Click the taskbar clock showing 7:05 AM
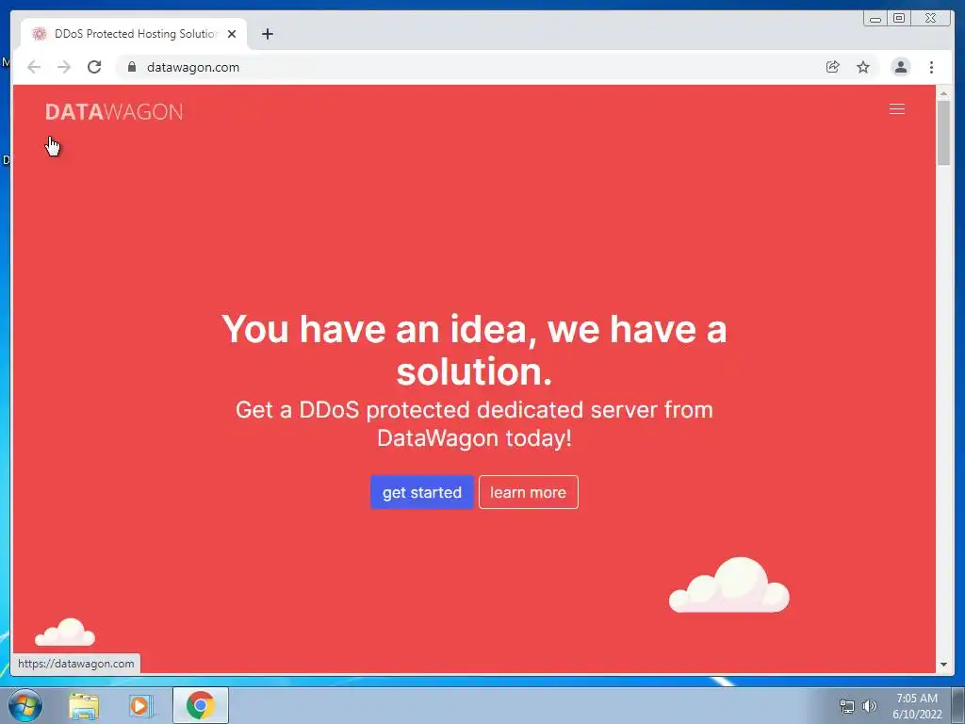965x724 pixels. [x=917, y=706]
